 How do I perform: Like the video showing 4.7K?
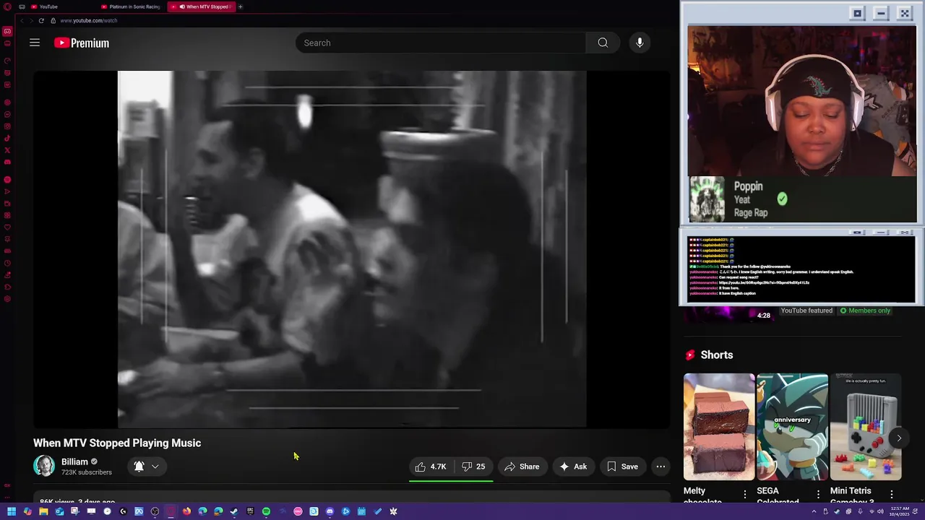(431, 467)
